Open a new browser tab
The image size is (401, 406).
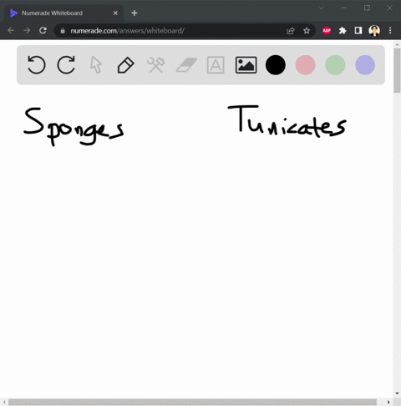pos(135,13)
